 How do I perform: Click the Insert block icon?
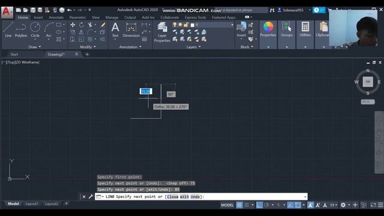click(x=241, y=29)
